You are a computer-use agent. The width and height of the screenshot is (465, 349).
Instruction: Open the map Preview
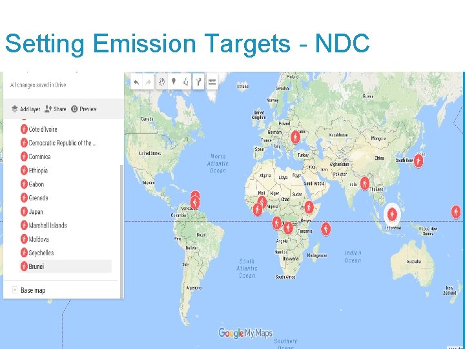coord(84,109)
